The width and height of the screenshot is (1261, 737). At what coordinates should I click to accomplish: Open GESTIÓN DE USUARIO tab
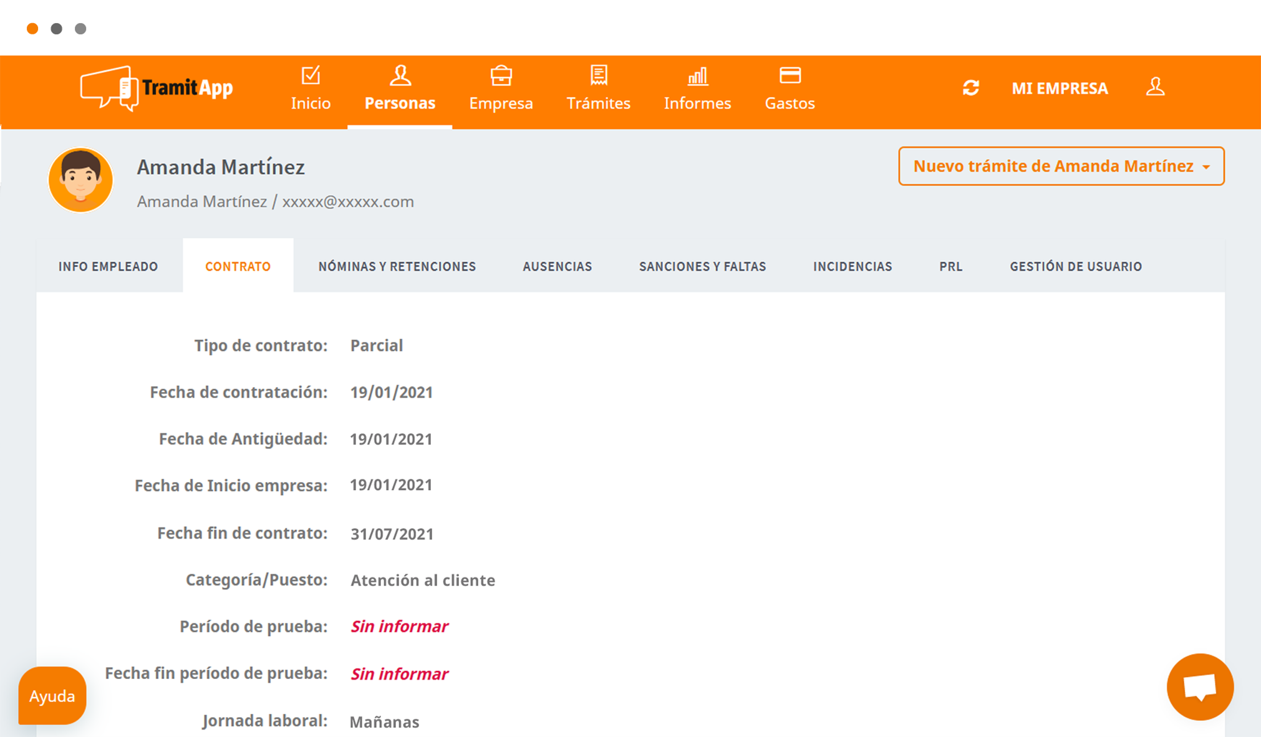click(1076, 266)
